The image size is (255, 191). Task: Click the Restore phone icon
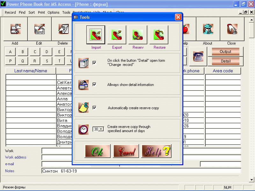(x=158, y=35)
